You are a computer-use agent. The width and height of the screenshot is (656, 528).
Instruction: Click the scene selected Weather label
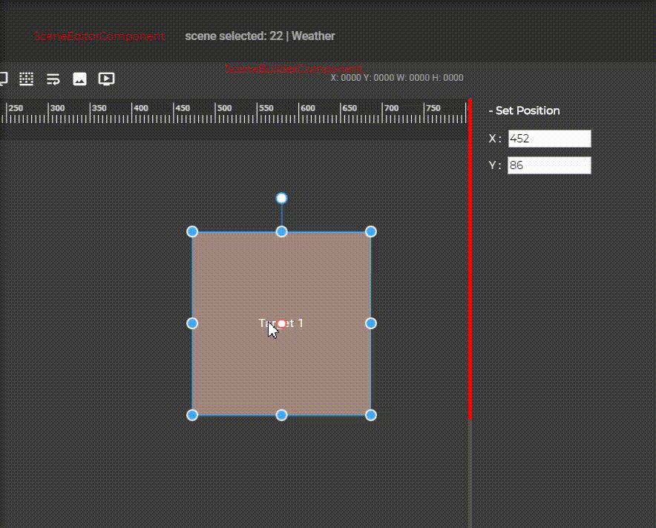pyautogui.click(x=260, y=36)
